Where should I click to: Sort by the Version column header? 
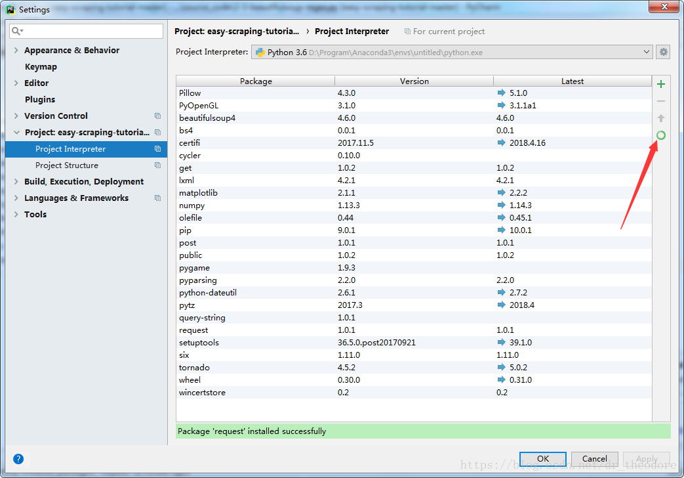tap(414, 81)
